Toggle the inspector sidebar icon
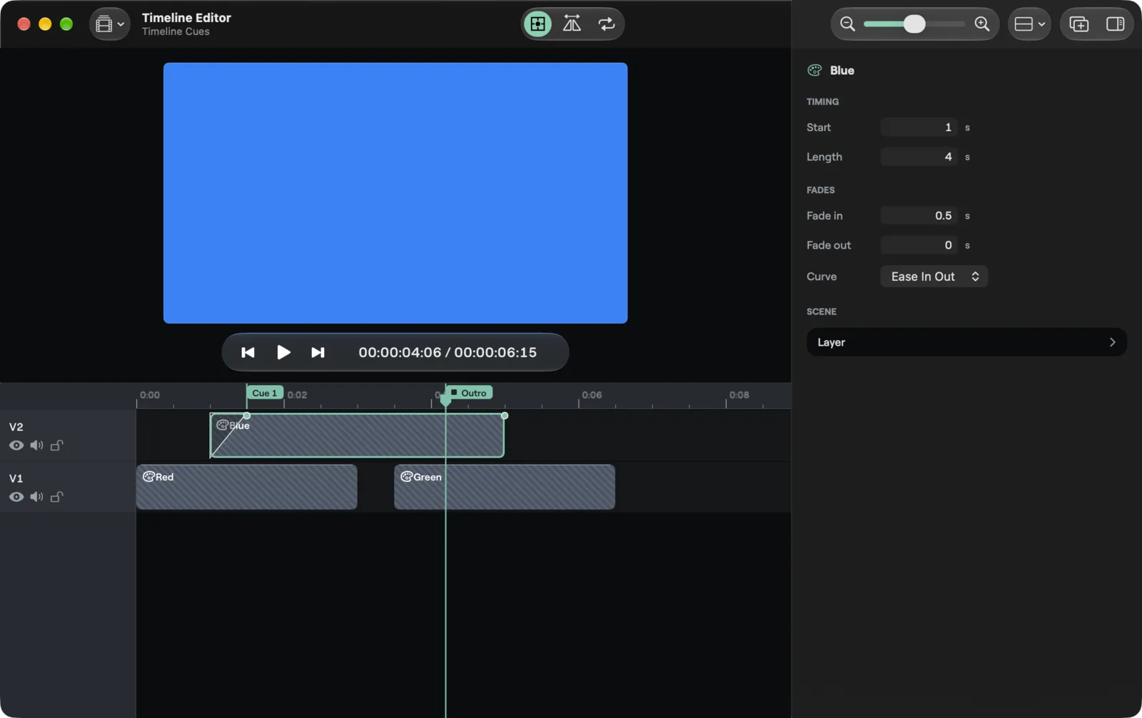Image resolution: width=1142 pixels, height=718 pixels. pyautogui.click(x=1116, y=24)
